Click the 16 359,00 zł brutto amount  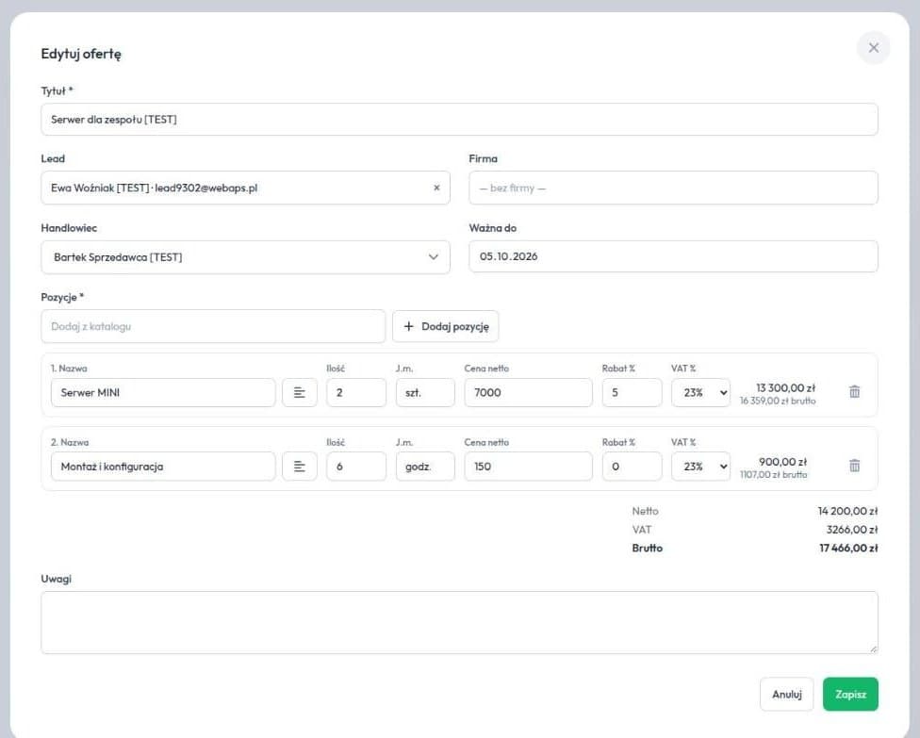pos(778,401)
